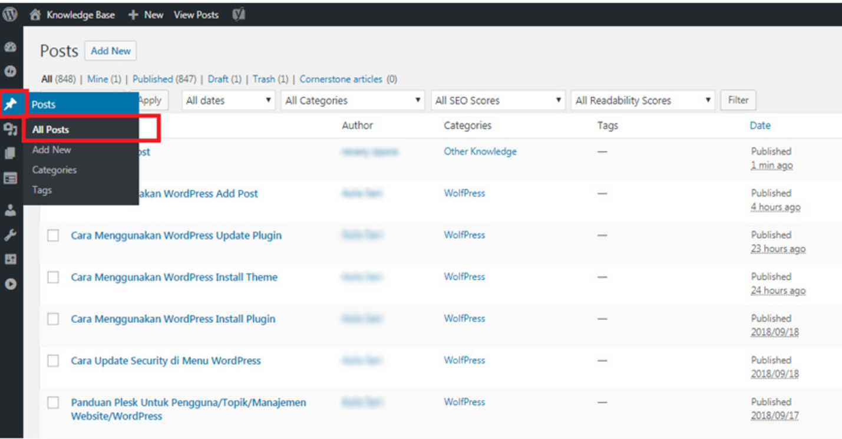The width and height of the screenshot is (842, 439).
Task: Open the Tools wrench icon in the sidebar
Action: pos(10,235)
